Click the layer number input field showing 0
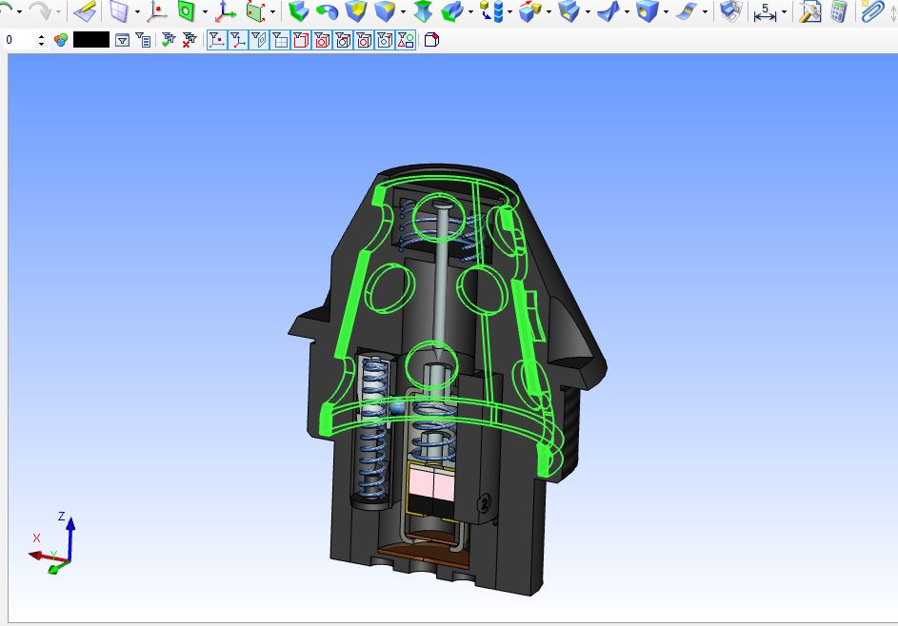 (x=19, y=40)
